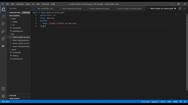Click line 4 name value client-cluster-ip-service

(62, 23)
